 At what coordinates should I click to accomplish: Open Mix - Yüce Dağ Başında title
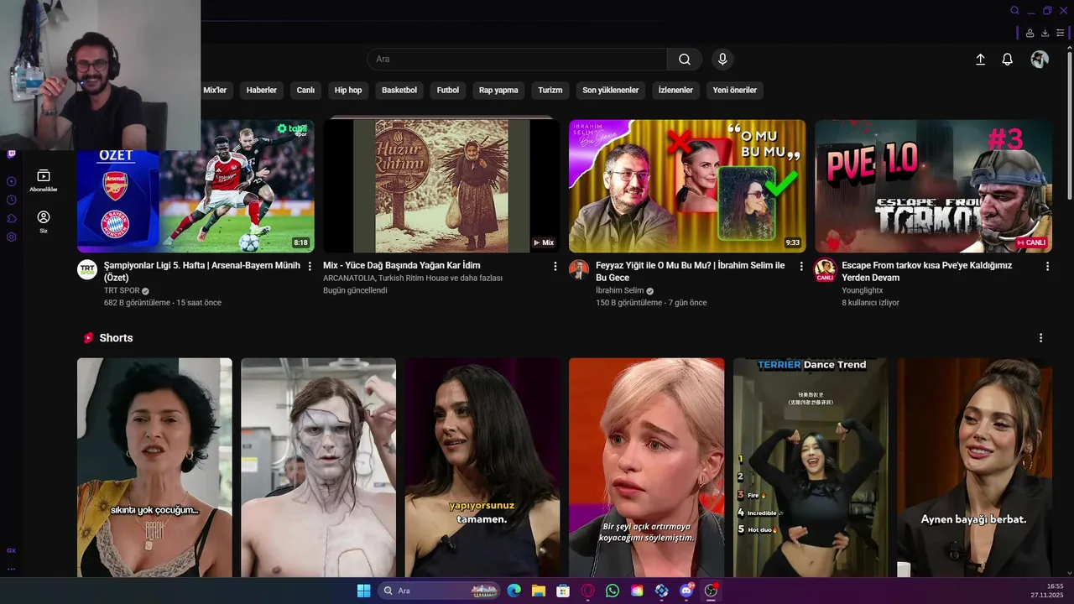pyautogui.click(x=402, y=265)
